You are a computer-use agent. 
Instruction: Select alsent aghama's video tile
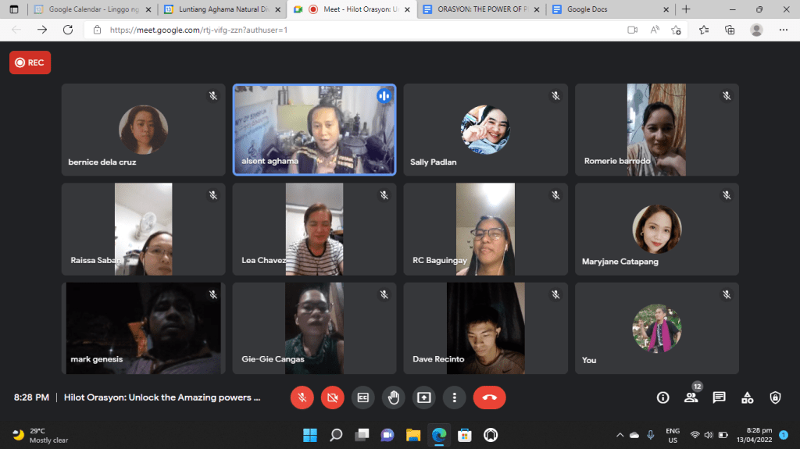(314, 130)
